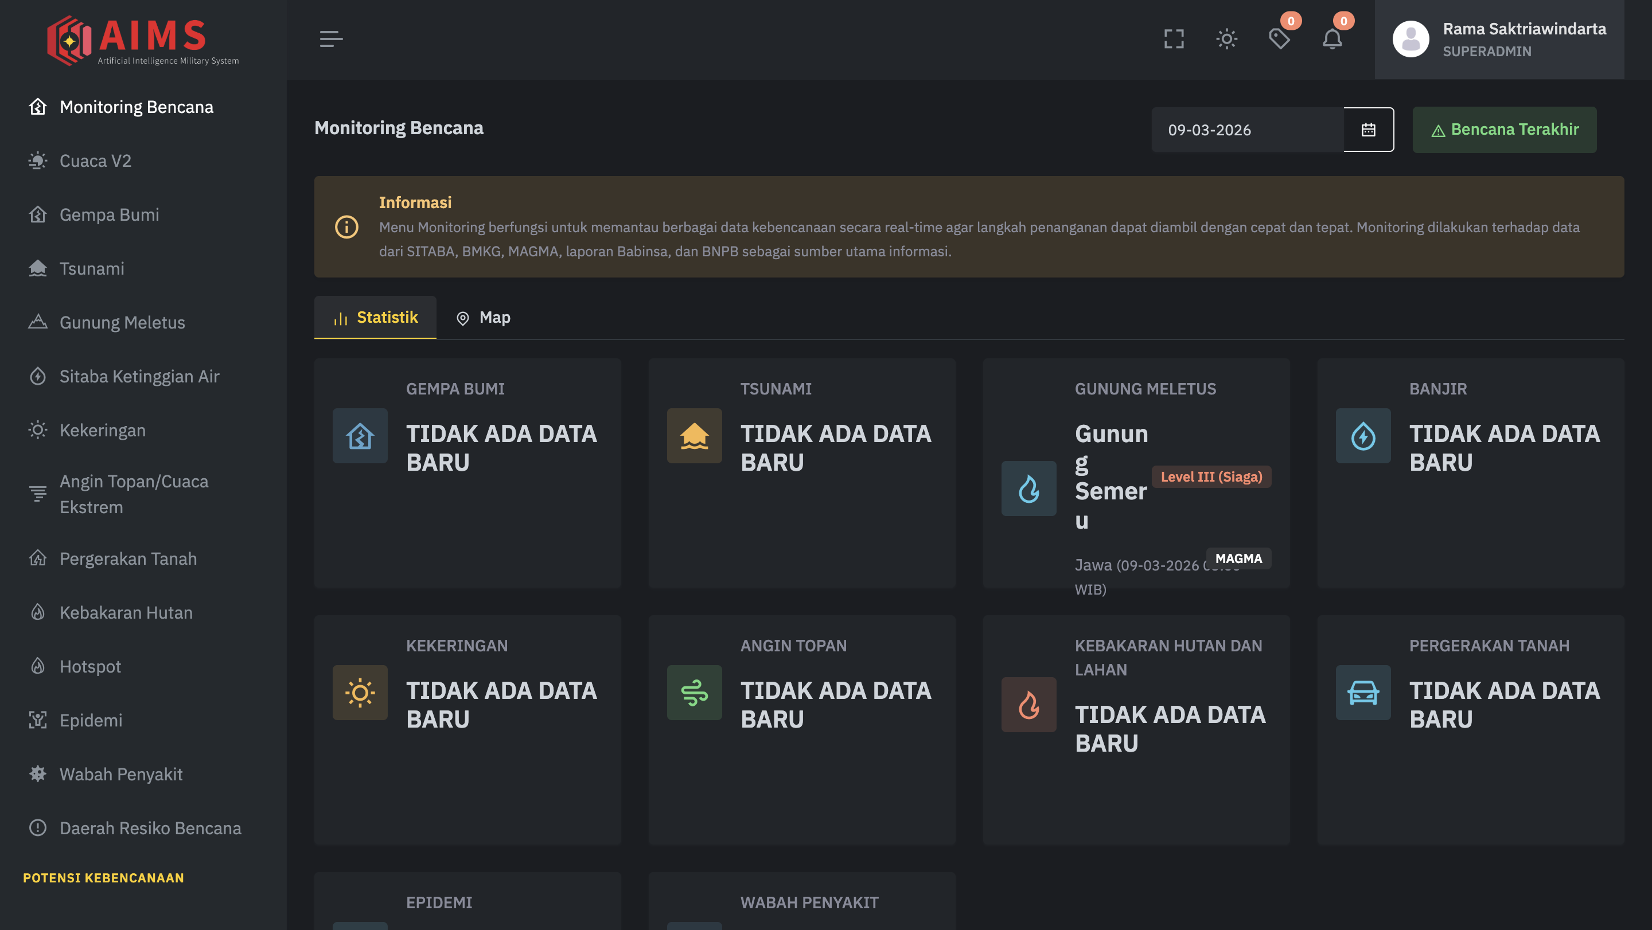
Task: Click the TSUNAMI card heading
Action: tap(776, 388)
